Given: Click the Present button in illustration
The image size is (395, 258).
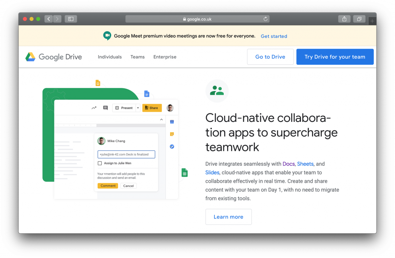Looking at the screenshot, I should (124, 108).
